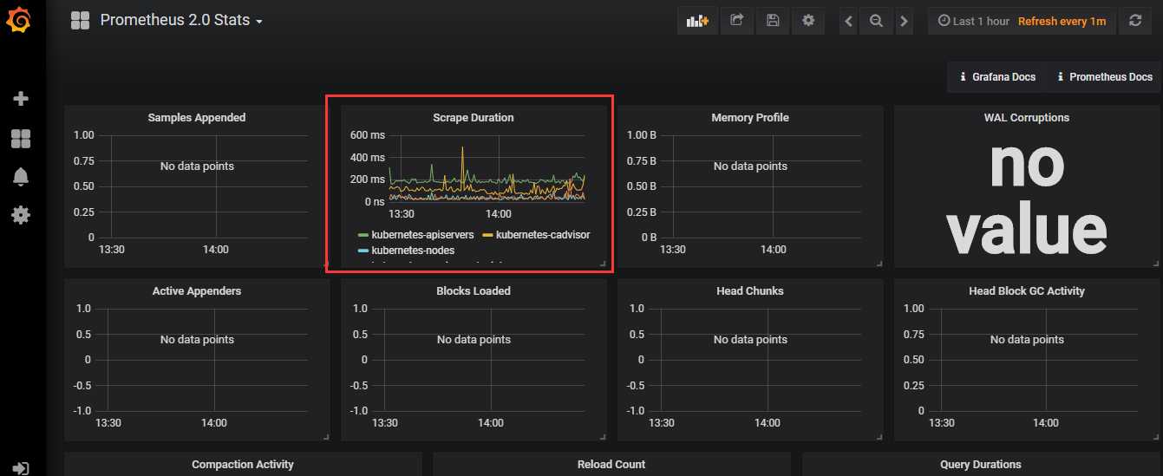Open the Grafana logo home menu
The height and width of the screenshot is (476, 1163).
(x=20, y=18)
